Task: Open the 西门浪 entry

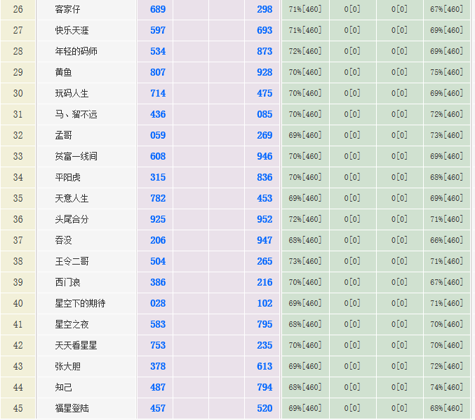Action: tap(67, 282)
